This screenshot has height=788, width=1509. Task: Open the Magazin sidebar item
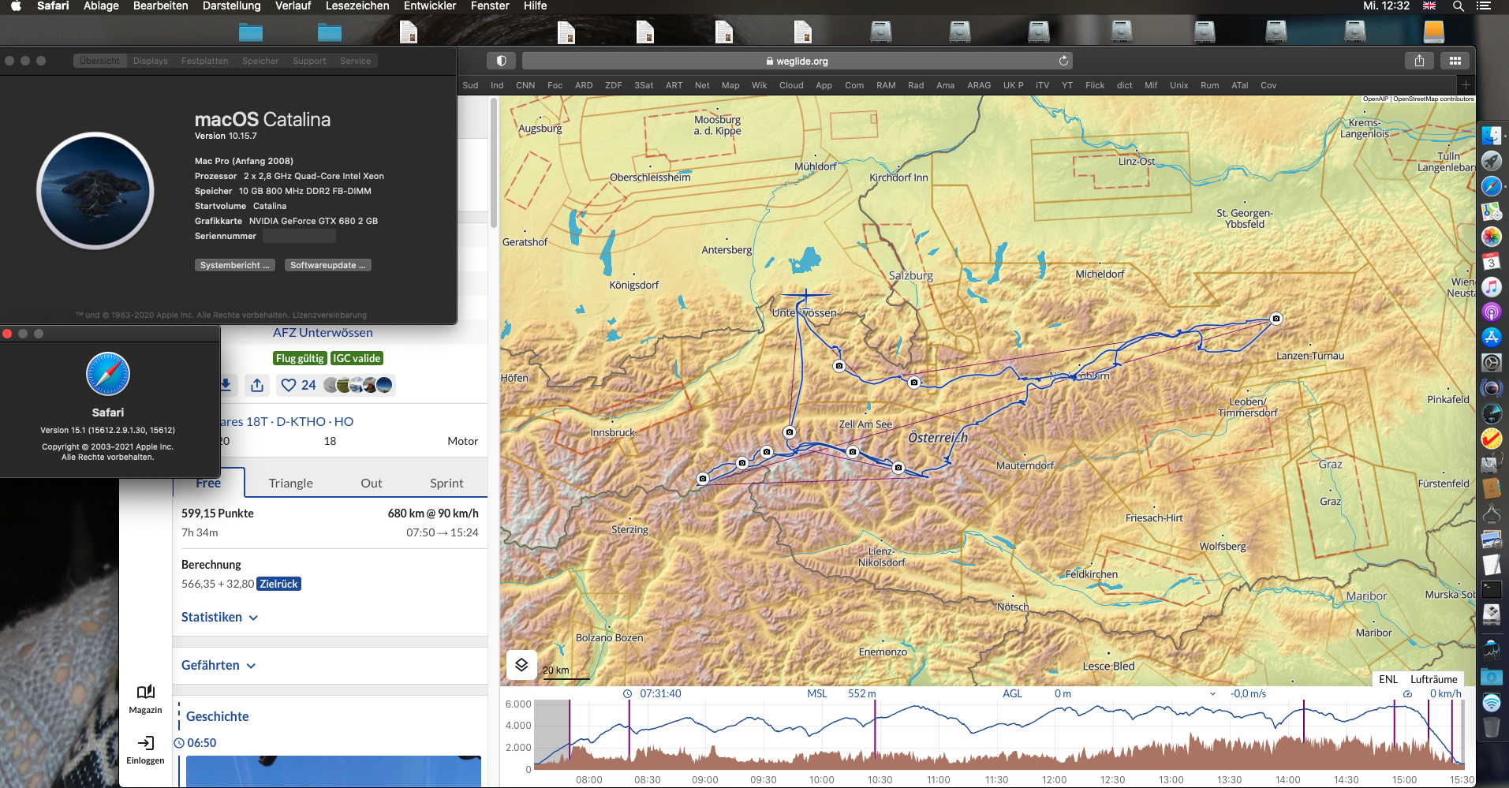tap(145, 698)
